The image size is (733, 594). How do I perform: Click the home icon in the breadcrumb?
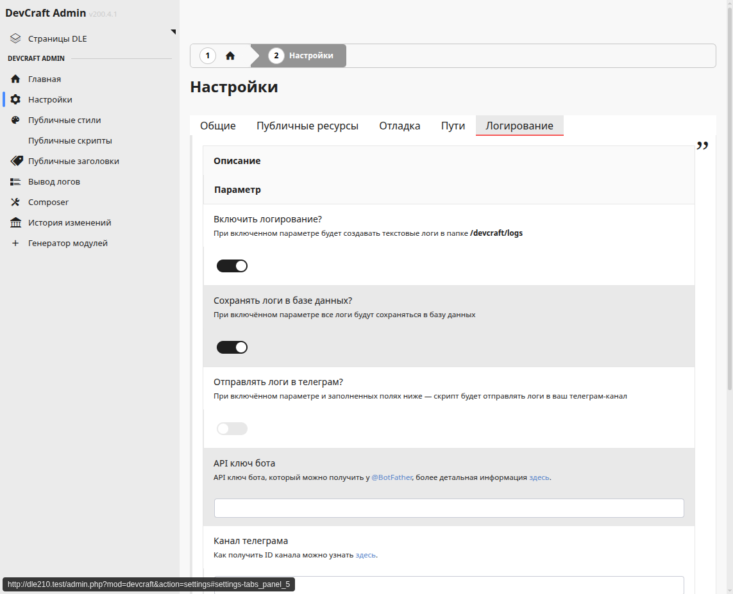click(x=230, y=56)
